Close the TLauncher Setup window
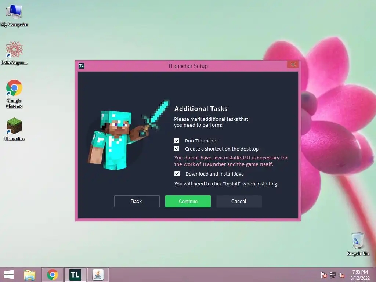This screenshot has width=376, height=282. [293, 64]
